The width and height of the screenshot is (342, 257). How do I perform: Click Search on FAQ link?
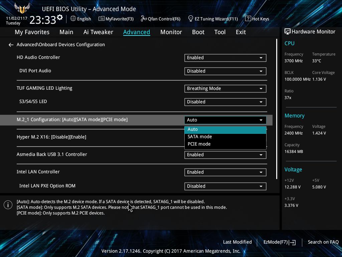coord(323,242)
